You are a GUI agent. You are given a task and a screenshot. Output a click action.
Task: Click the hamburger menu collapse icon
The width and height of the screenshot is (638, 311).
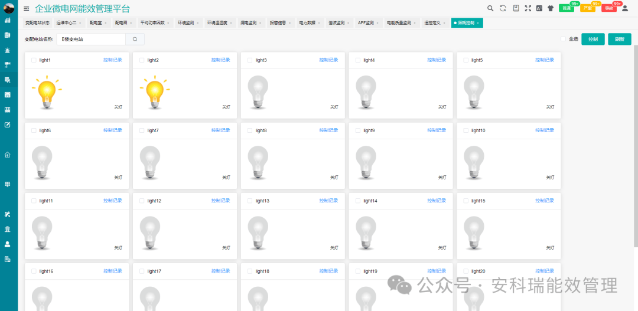point(27,8)
